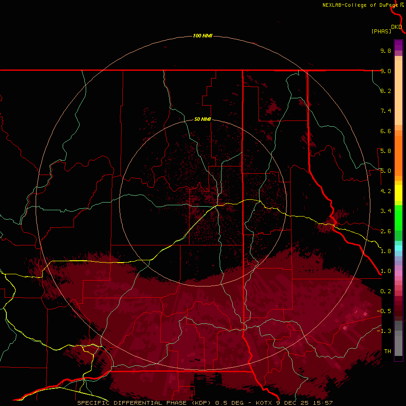The image size is (406, 406).
Task: Click the 1.0 scale label
Action: 386,271
